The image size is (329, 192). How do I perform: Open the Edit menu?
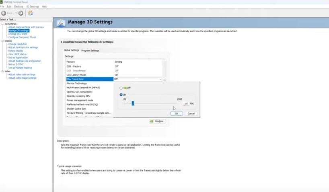coord(9,7)
